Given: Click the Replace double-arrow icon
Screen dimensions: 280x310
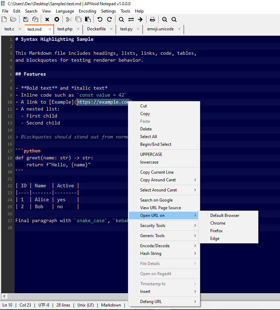Looking at the screenshot, I should point(131,20).
